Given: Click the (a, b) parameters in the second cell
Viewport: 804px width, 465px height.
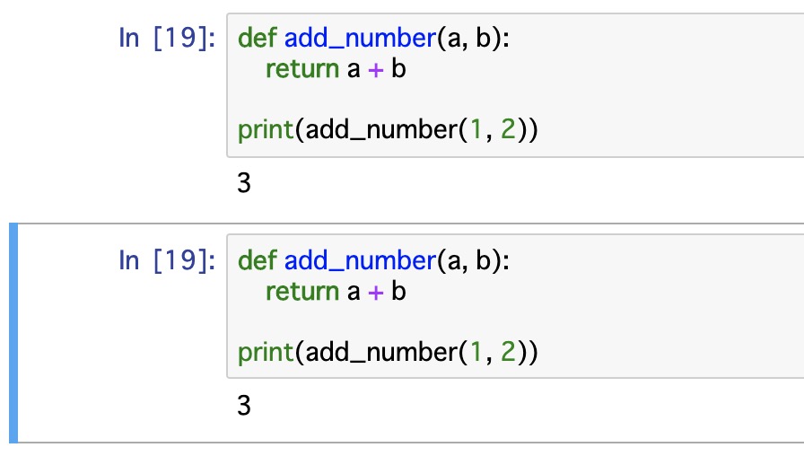Looking at the screenshot, I should (x=473, y=260).
